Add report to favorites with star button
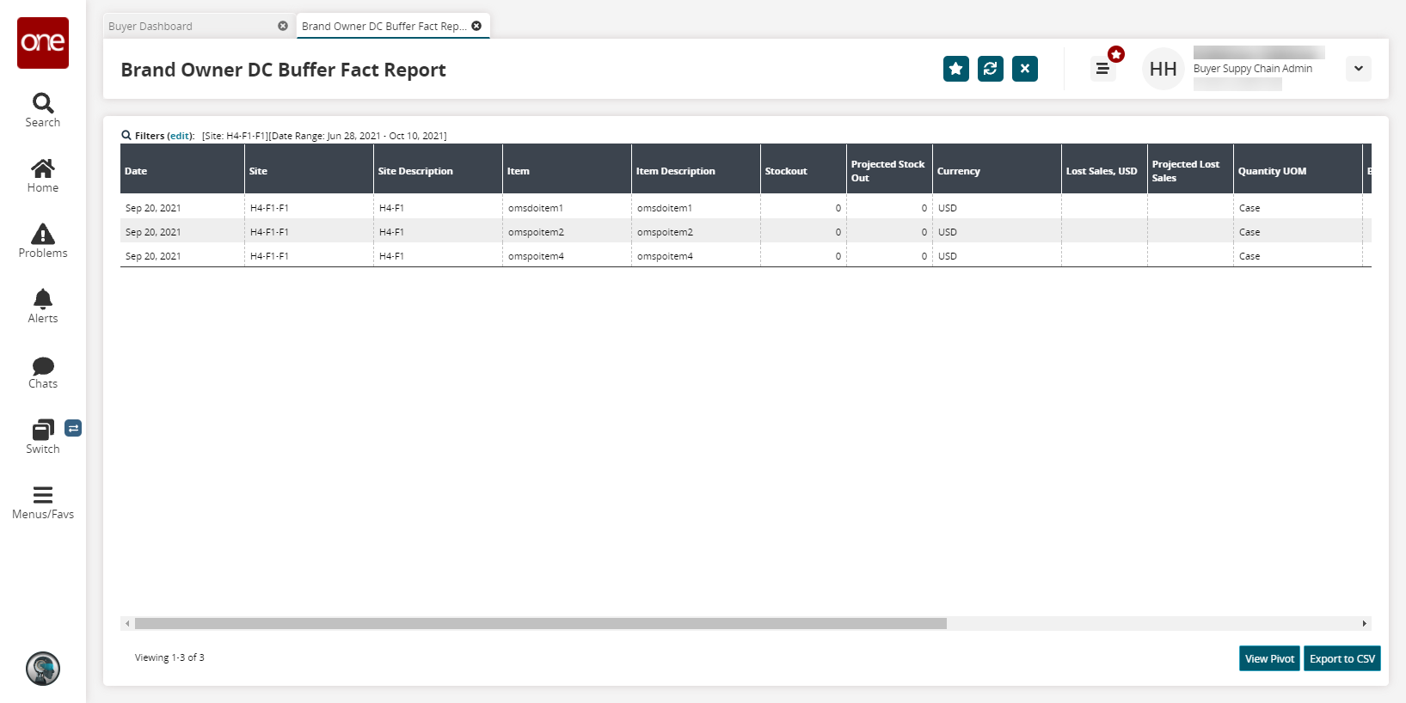Viewport: 1406px width, 703px height. pos(955,69)
